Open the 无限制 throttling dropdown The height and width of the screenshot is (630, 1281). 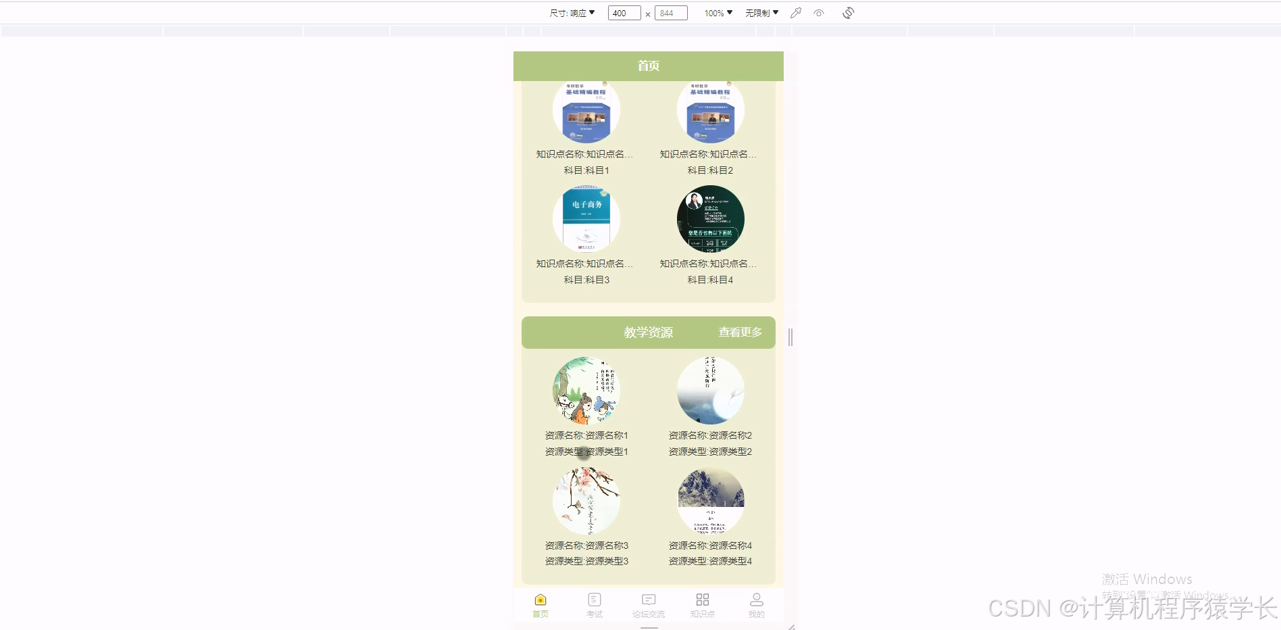[x=761, y=12]
